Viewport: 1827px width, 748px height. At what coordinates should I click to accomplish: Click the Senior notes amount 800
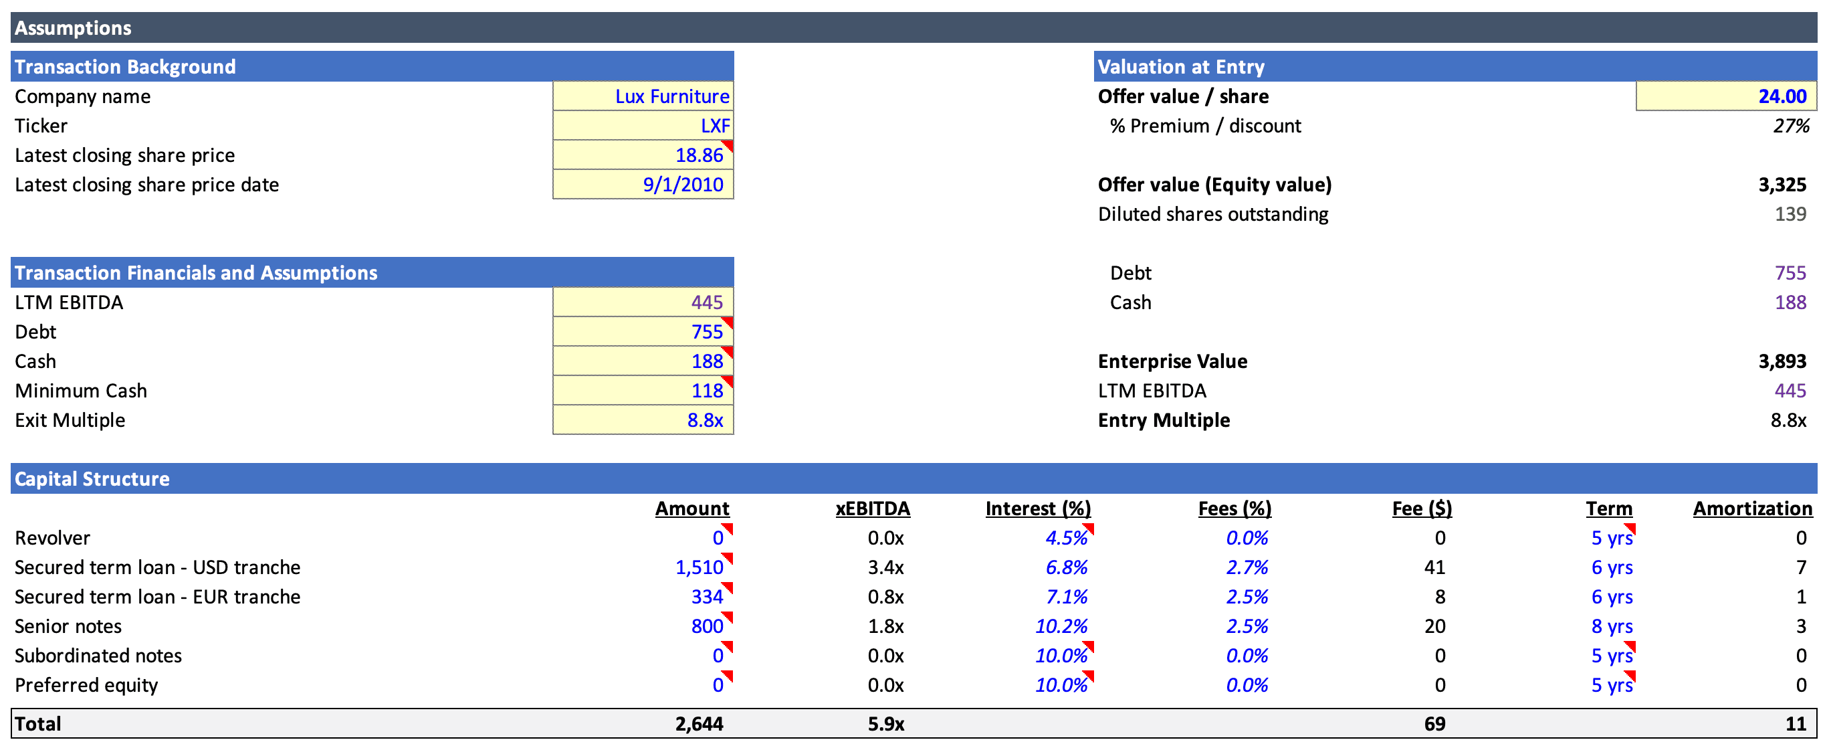click(706, 627)
